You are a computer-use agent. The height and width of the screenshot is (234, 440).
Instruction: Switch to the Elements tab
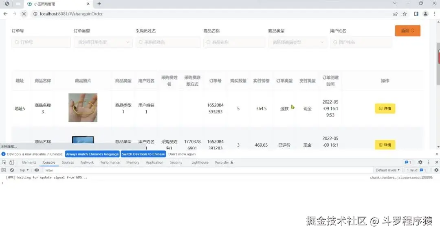coord(29,162)
